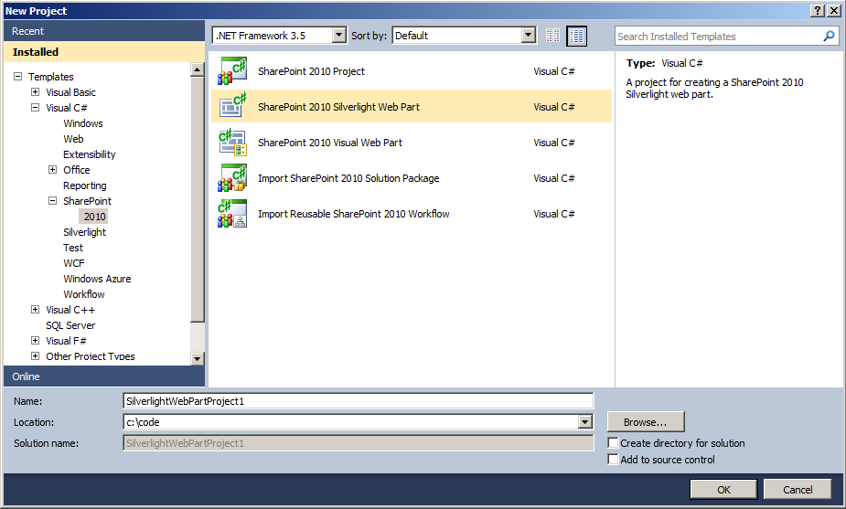Screen dimensions: 846x509
Task: Collapse the Visual C# tree node
Action: click(x=35, y=107)
